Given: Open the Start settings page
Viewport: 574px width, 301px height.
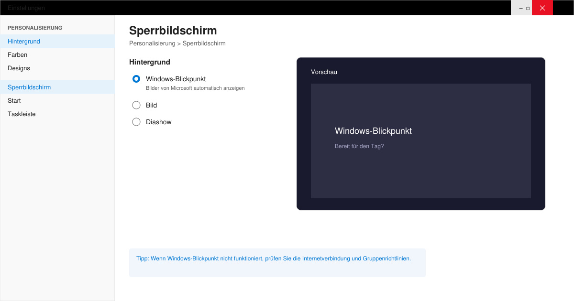Looking at the screenshot, I should (57, 100).
